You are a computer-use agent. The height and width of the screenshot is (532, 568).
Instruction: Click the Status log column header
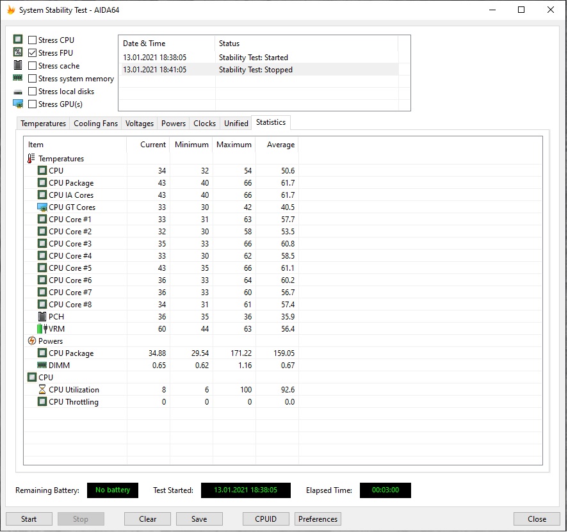tap(307, 44)
